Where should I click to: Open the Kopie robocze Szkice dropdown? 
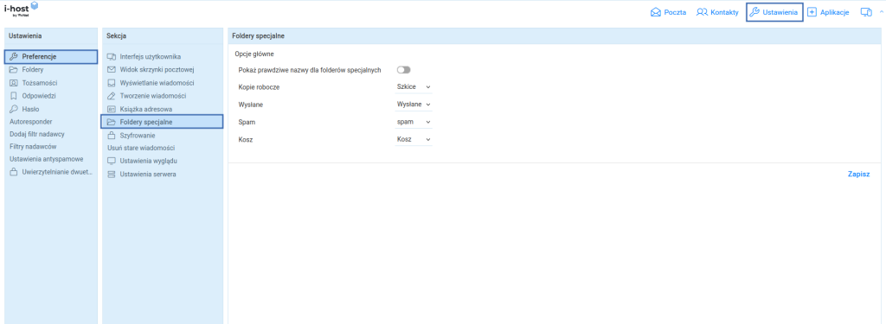pos(414,87)
